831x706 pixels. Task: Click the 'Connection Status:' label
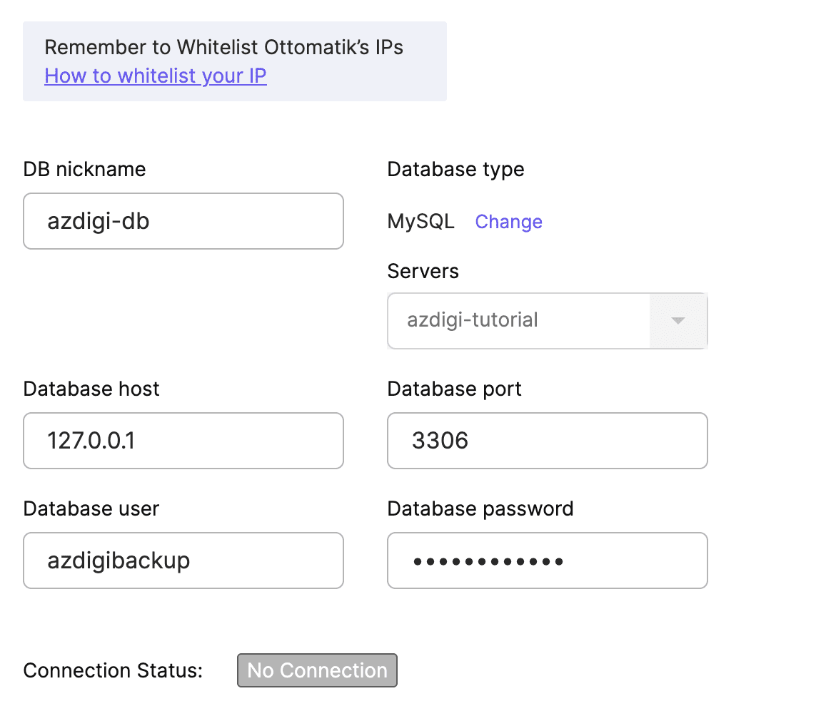113,670
